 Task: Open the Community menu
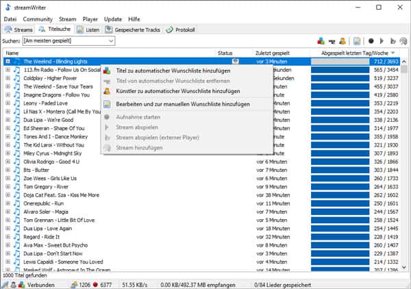37,19
